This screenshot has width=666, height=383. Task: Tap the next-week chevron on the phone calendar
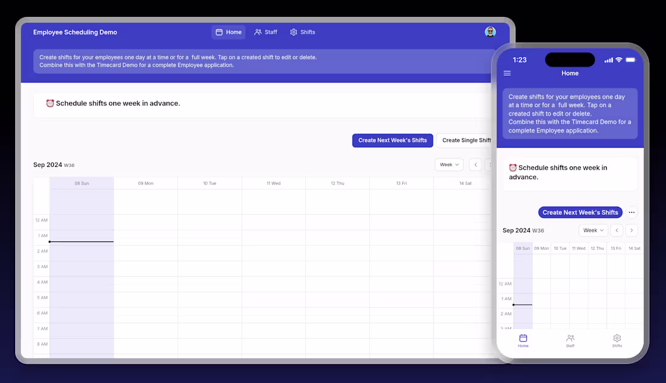pyautogui.click(x=631, y=230)
